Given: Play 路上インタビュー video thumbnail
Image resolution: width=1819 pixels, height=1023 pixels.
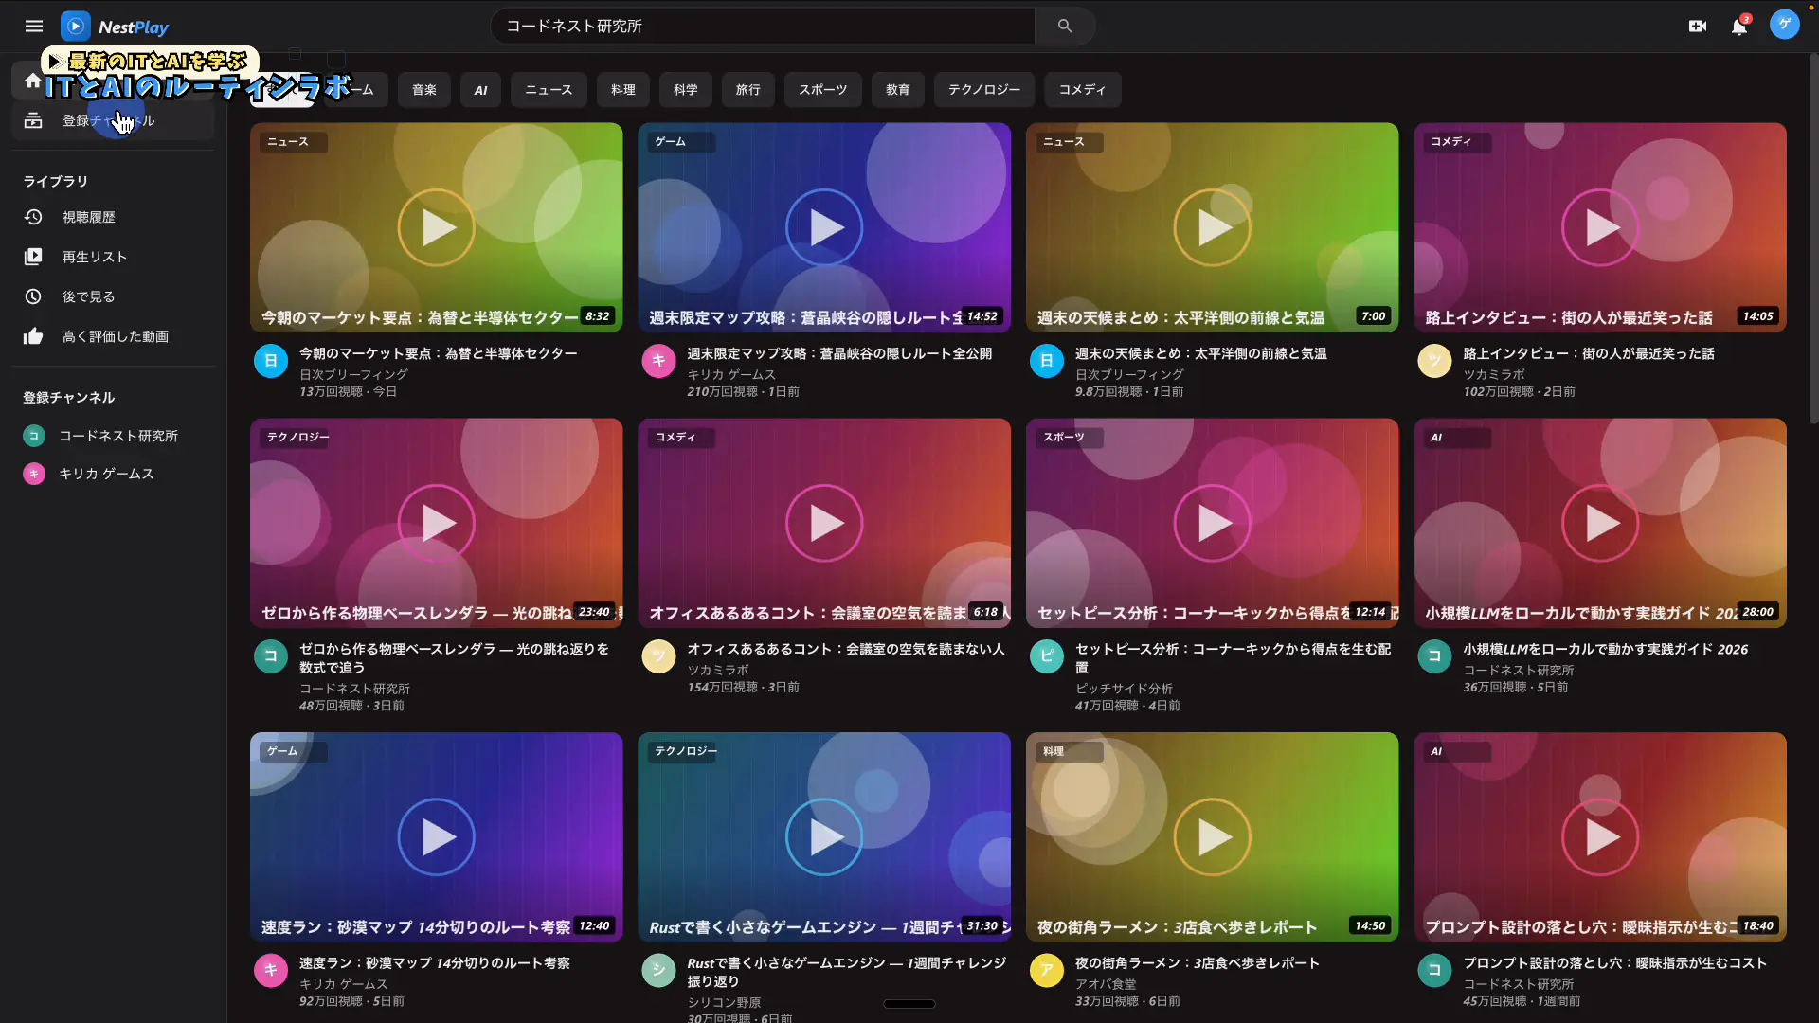Looking at the screenshot, I should coord(1600,227).
